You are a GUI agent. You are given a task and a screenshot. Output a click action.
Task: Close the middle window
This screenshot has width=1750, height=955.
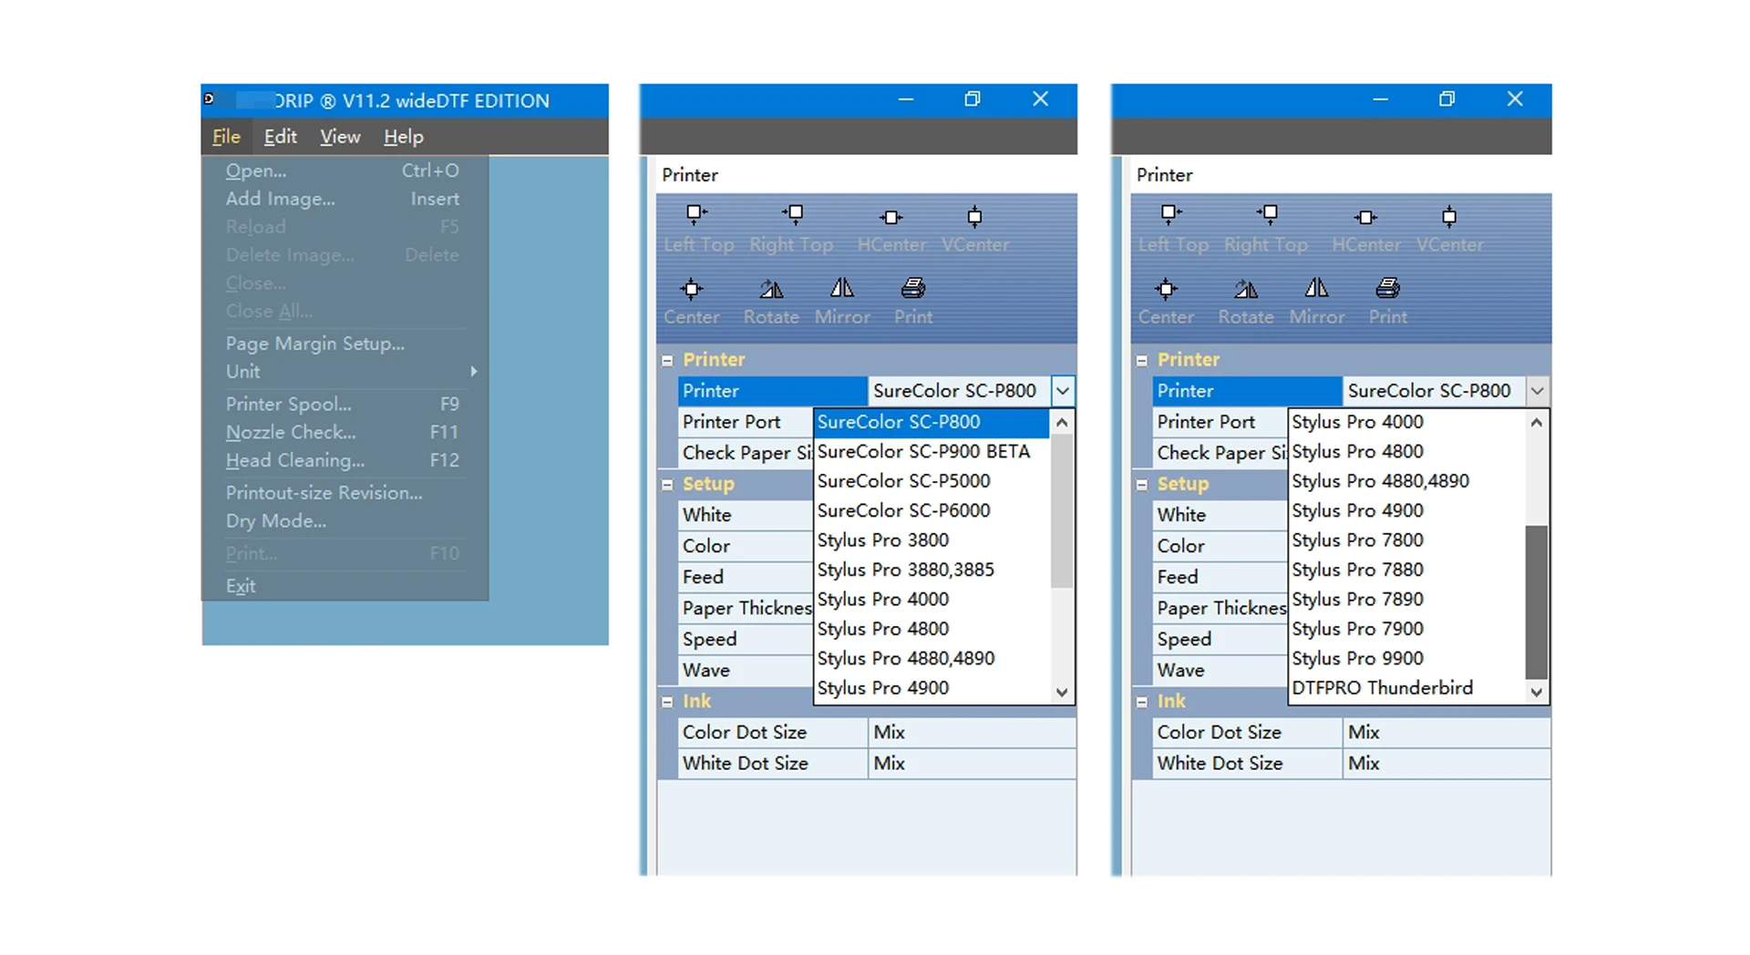coord(1040,99)
